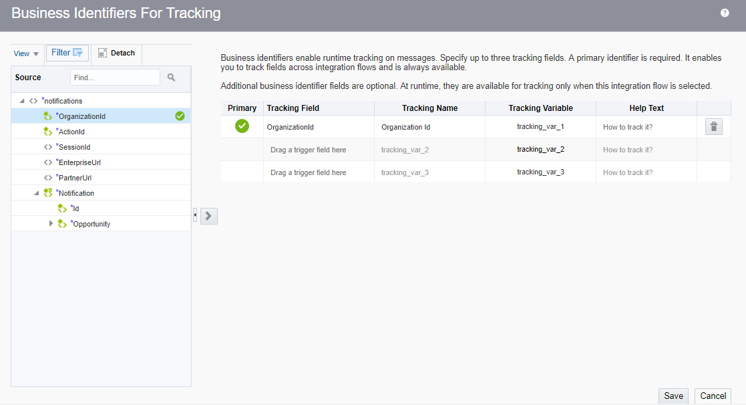Click the Find search input field
This screenshot has height=405, width=746.
tap(115, 77)
